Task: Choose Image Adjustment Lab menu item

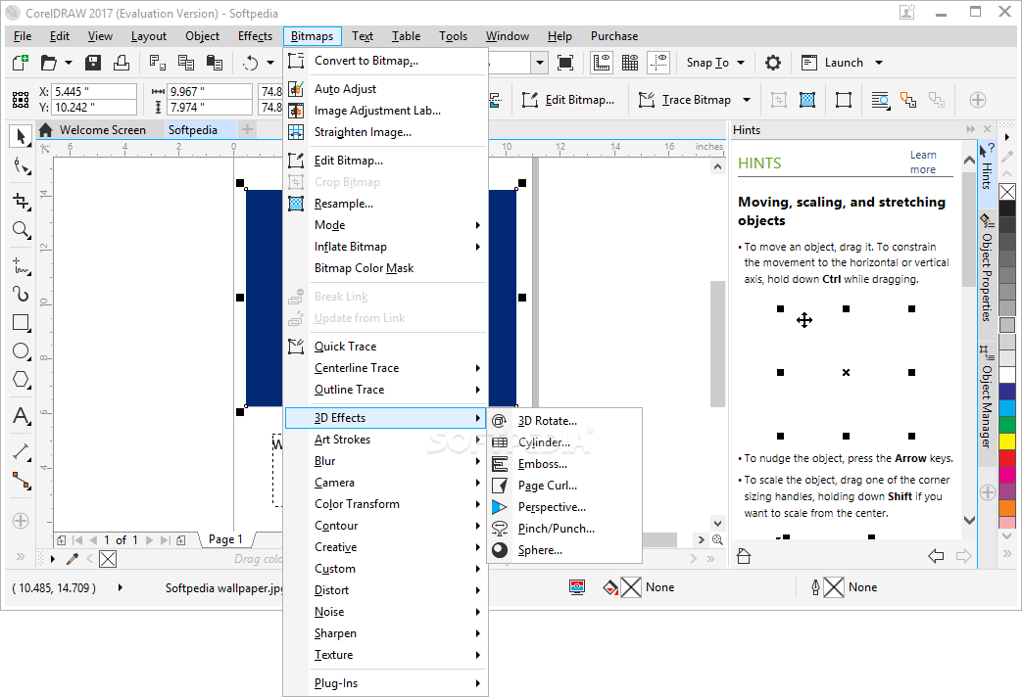Action: click(x=386, y=110)
